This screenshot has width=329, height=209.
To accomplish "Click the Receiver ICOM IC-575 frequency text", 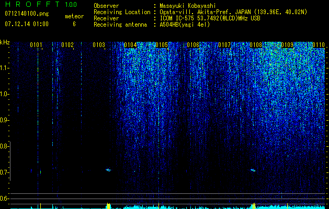I will tap(210, 18).
